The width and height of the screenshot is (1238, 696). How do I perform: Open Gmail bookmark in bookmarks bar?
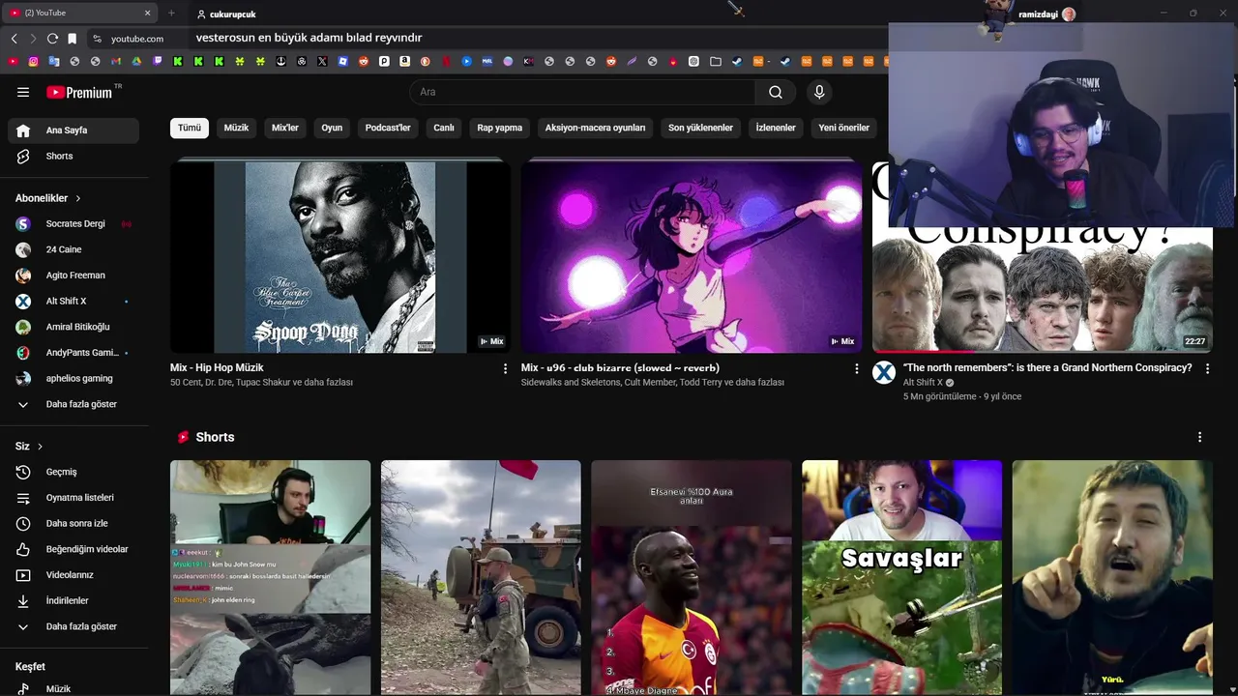(x=116, y=62)
